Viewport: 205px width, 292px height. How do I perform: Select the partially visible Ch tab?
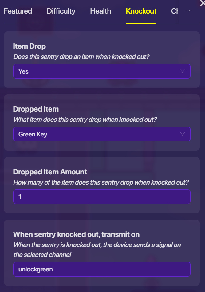175,11
